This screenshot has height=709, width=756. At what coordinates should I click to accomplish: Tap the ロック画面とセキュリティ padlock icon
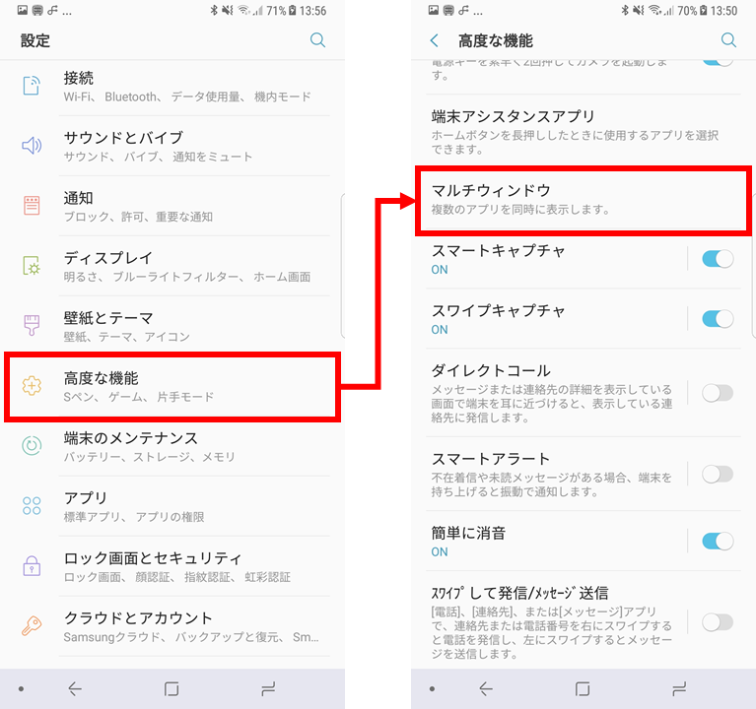point(32,565)
